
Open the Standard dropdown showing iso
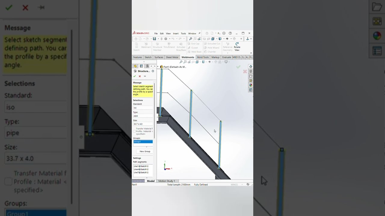143,108
